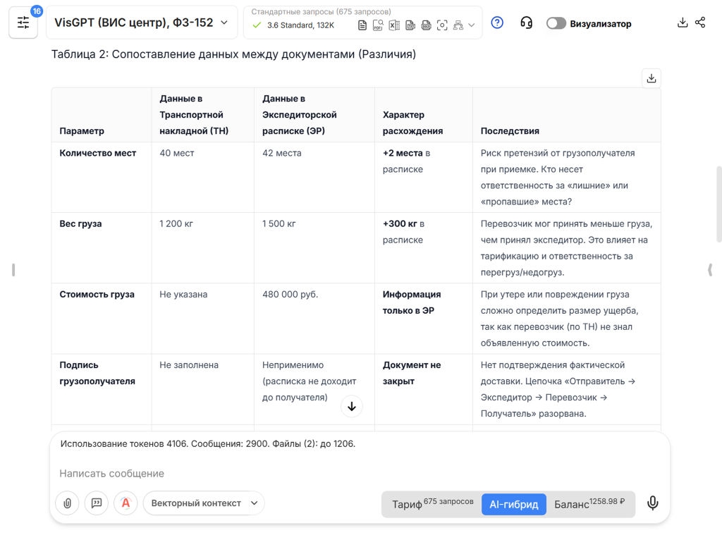722x540 pixels.
Task: Click the TXT file icon
Action: pos(410,25)
